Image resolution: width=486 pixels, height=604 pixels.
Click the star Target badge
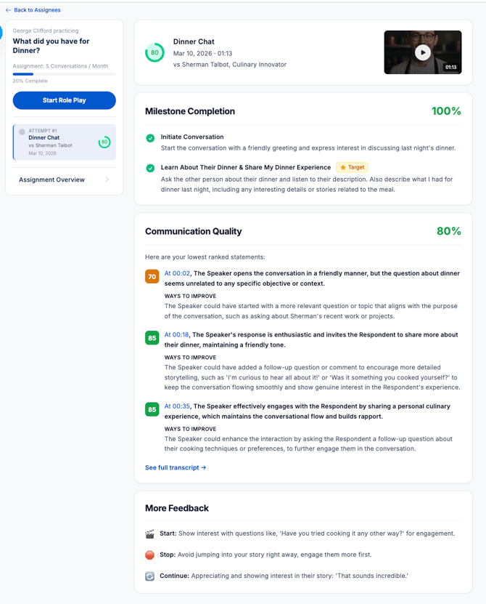[352, 167]
